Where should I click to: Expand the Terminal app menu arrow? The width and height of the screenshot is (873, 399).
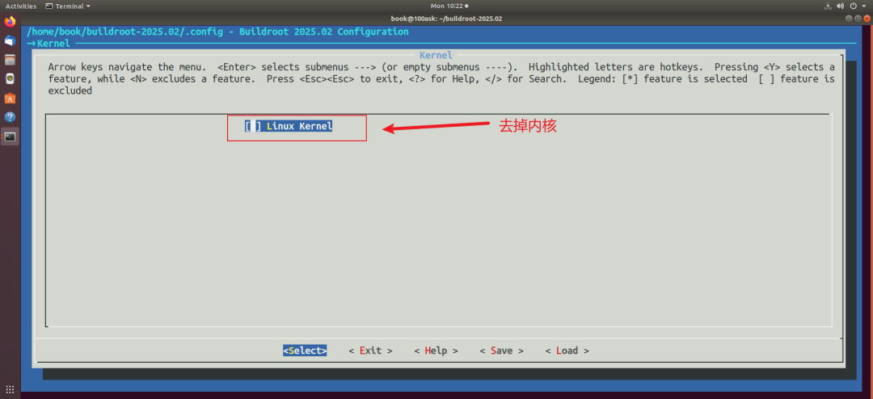[x=88, y=6]
